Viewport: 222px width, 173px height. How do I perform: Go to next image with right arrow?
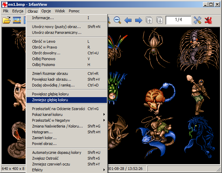139,20
